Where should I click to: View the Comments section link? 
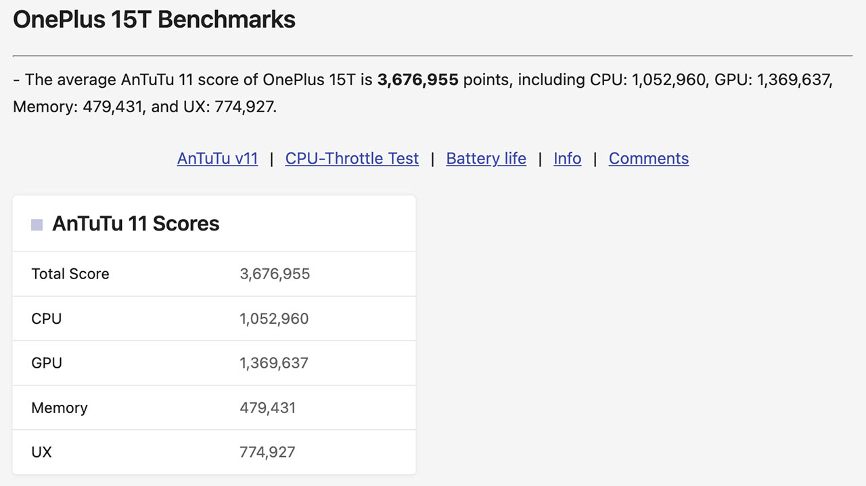[649, 158]
